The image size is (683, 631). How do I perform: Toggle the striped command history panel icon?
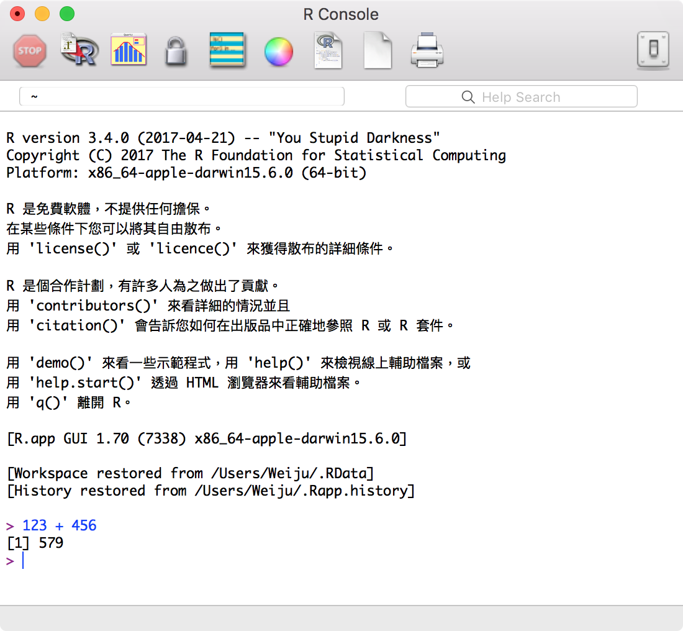click(227, 50)
